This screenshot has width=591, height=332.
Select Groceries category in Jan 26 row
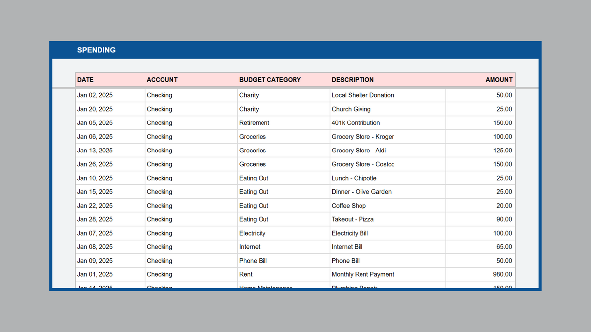tap(284, 164)
